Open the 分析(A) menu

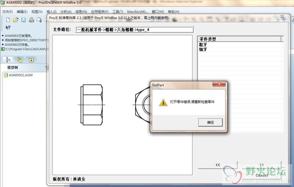66,12
